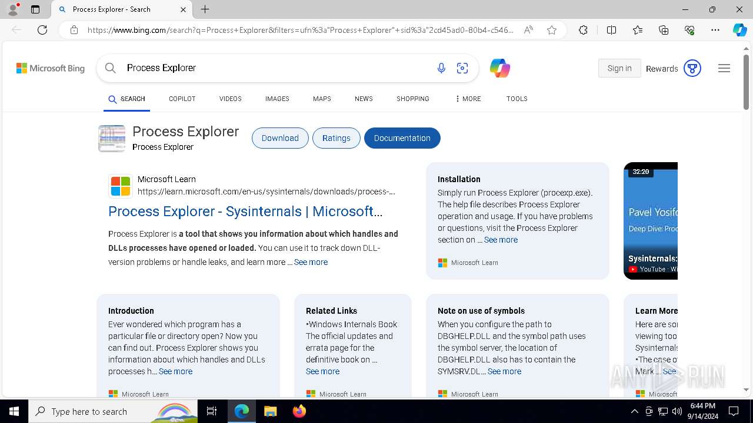Click the search magnifier in Bing box
Screen dimensions: 753x423
coord(111,68)
